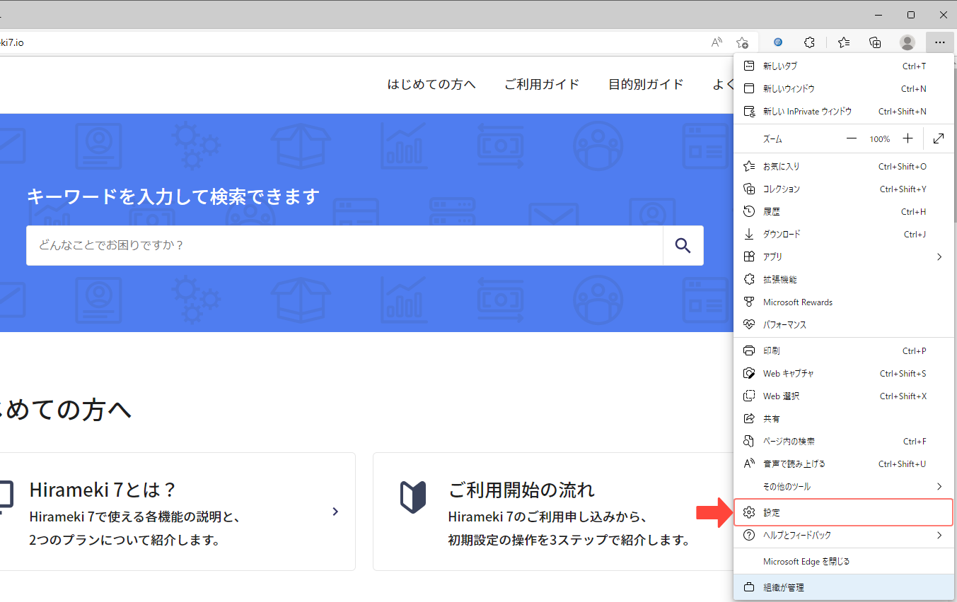Open コレクション from the menu
Image resolution: width=957 pixels, height=602 pixels.
(x=844, y=189)
